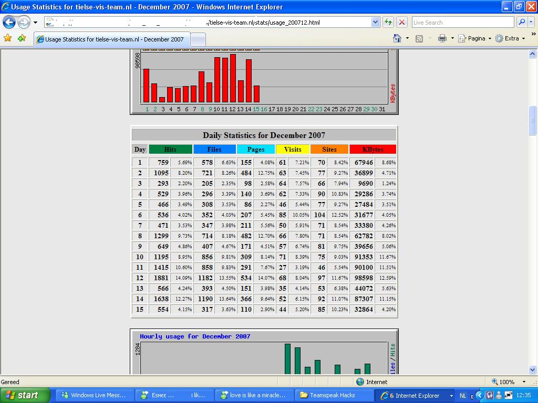Open the Teamspeak Hacks folder from taskbar
Image resolution: width=538 pixels, height=403 pixels.
(334, 396)
